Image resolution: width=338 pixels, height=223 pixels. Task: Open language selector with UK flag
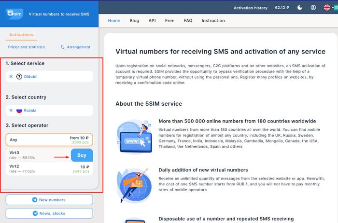(x=327, y=8)
